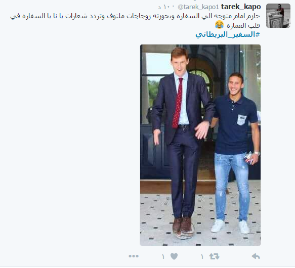Click the laughing-crying emoji in the tweet
This screenshot has width=295, height=268.
pos(219,25)
